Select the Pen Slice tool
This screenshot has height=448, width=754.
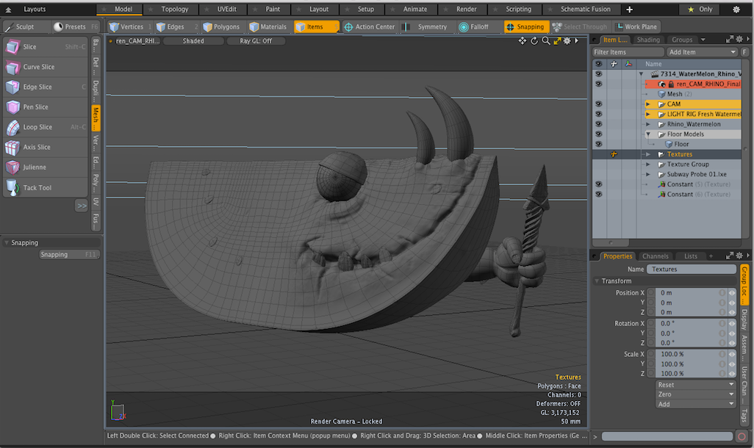pyautogui.click(x=46, y=107)
